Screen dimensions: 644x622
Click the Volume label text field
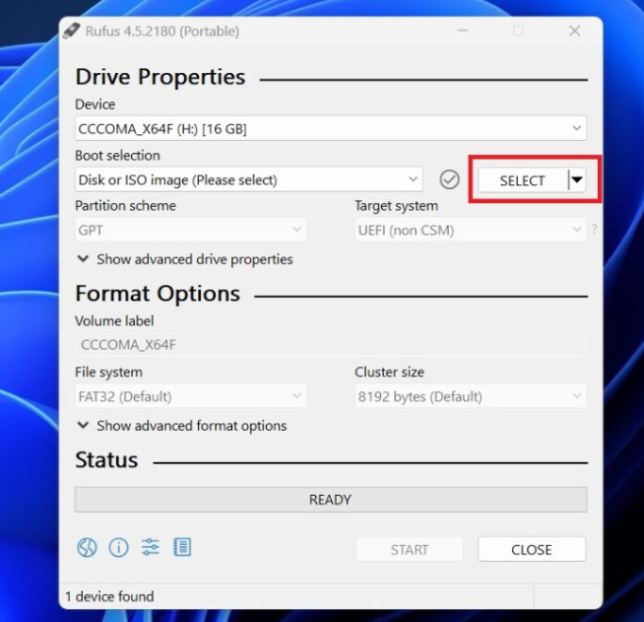[331, 344]
